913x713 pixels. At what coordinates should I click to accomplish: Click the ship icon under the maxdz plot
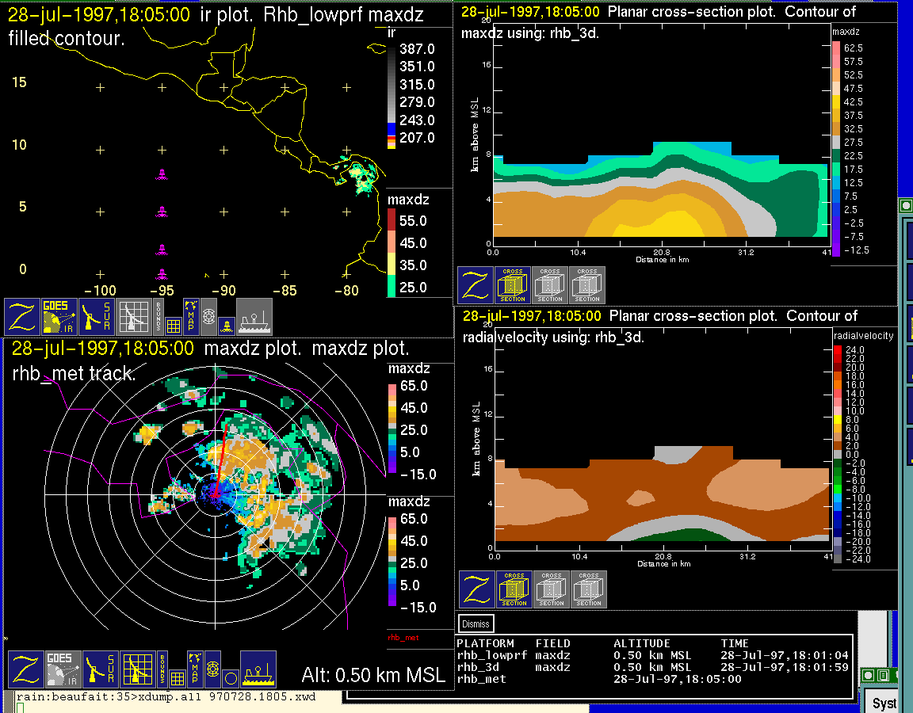(258, 669)
